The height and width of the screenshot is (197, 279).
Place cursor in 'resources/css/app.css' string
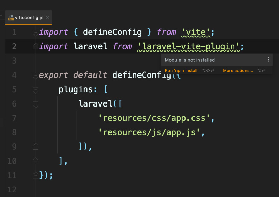[154, 118]
